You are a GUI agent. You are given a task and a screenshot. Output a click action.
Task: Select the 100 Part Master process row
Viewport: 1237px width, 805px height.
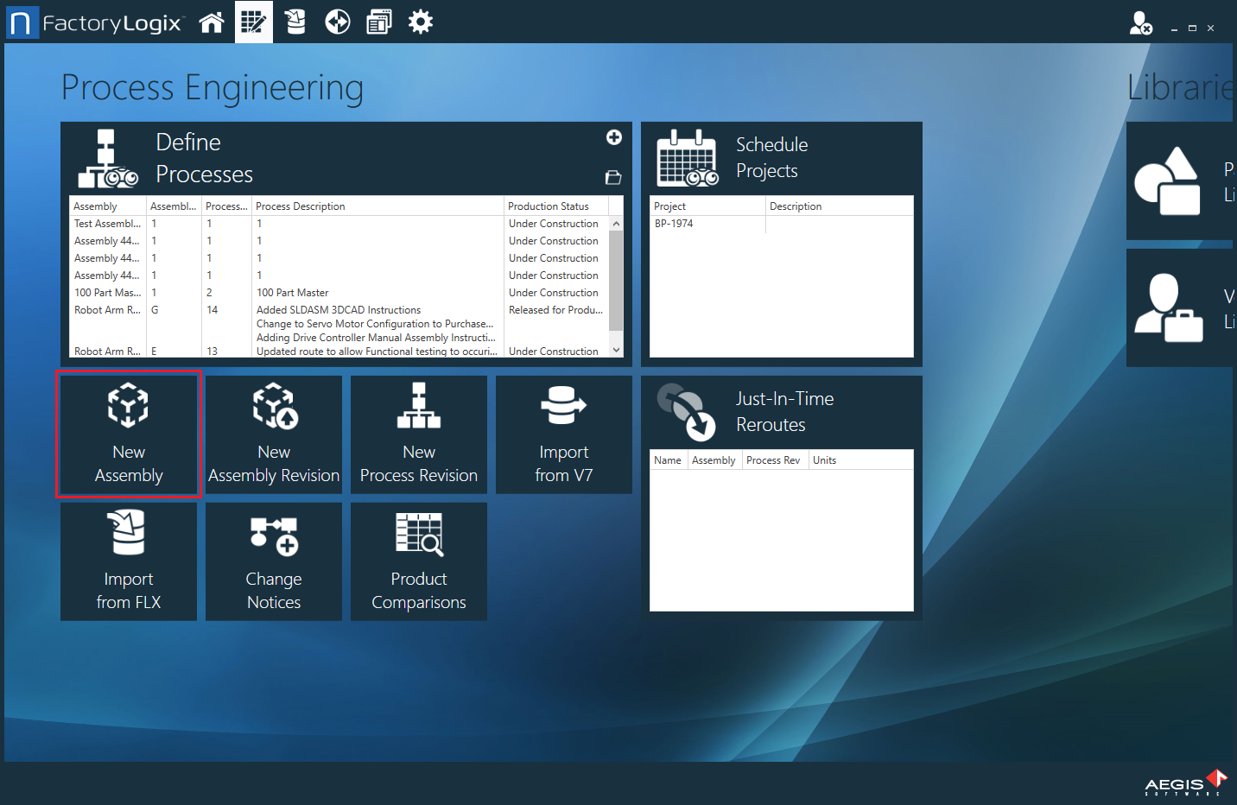click(x=292, y=293)
